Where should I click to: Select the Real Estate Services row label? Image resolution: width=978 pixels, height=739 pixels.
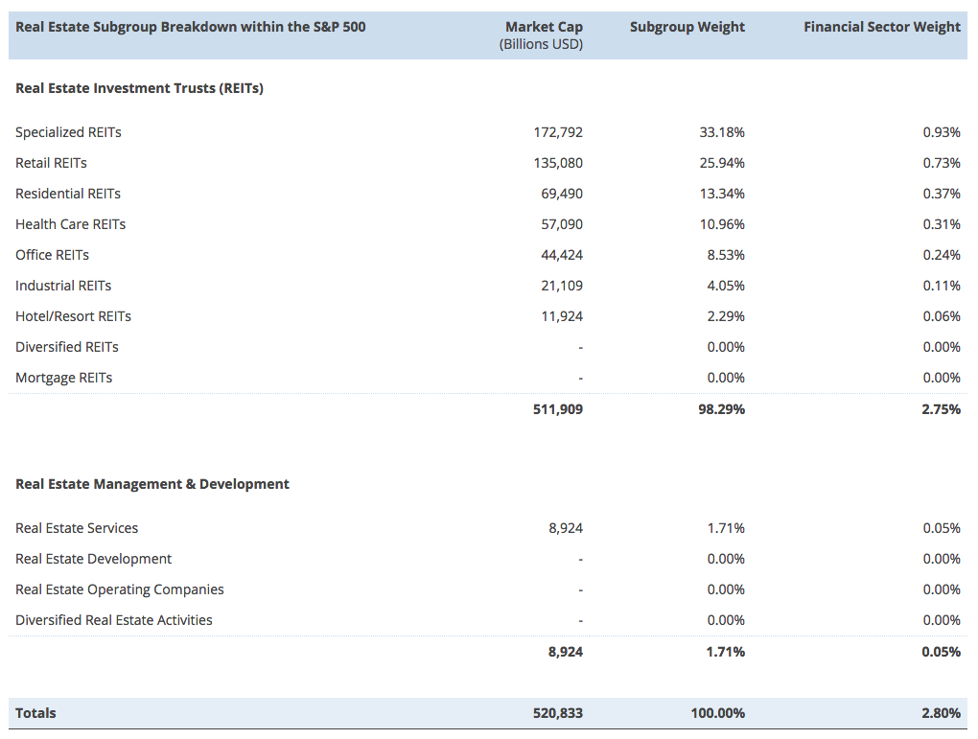coord(77,528)
